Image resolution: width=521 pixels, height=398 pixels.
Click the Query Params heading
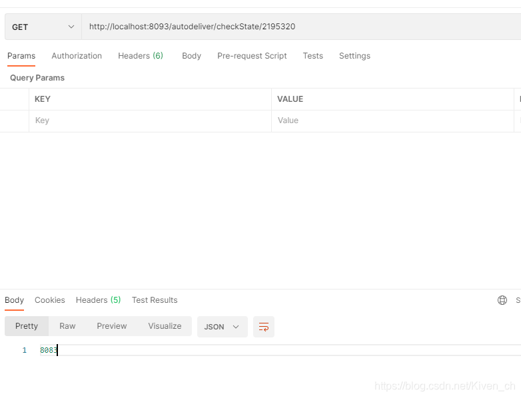click(37, 78)
